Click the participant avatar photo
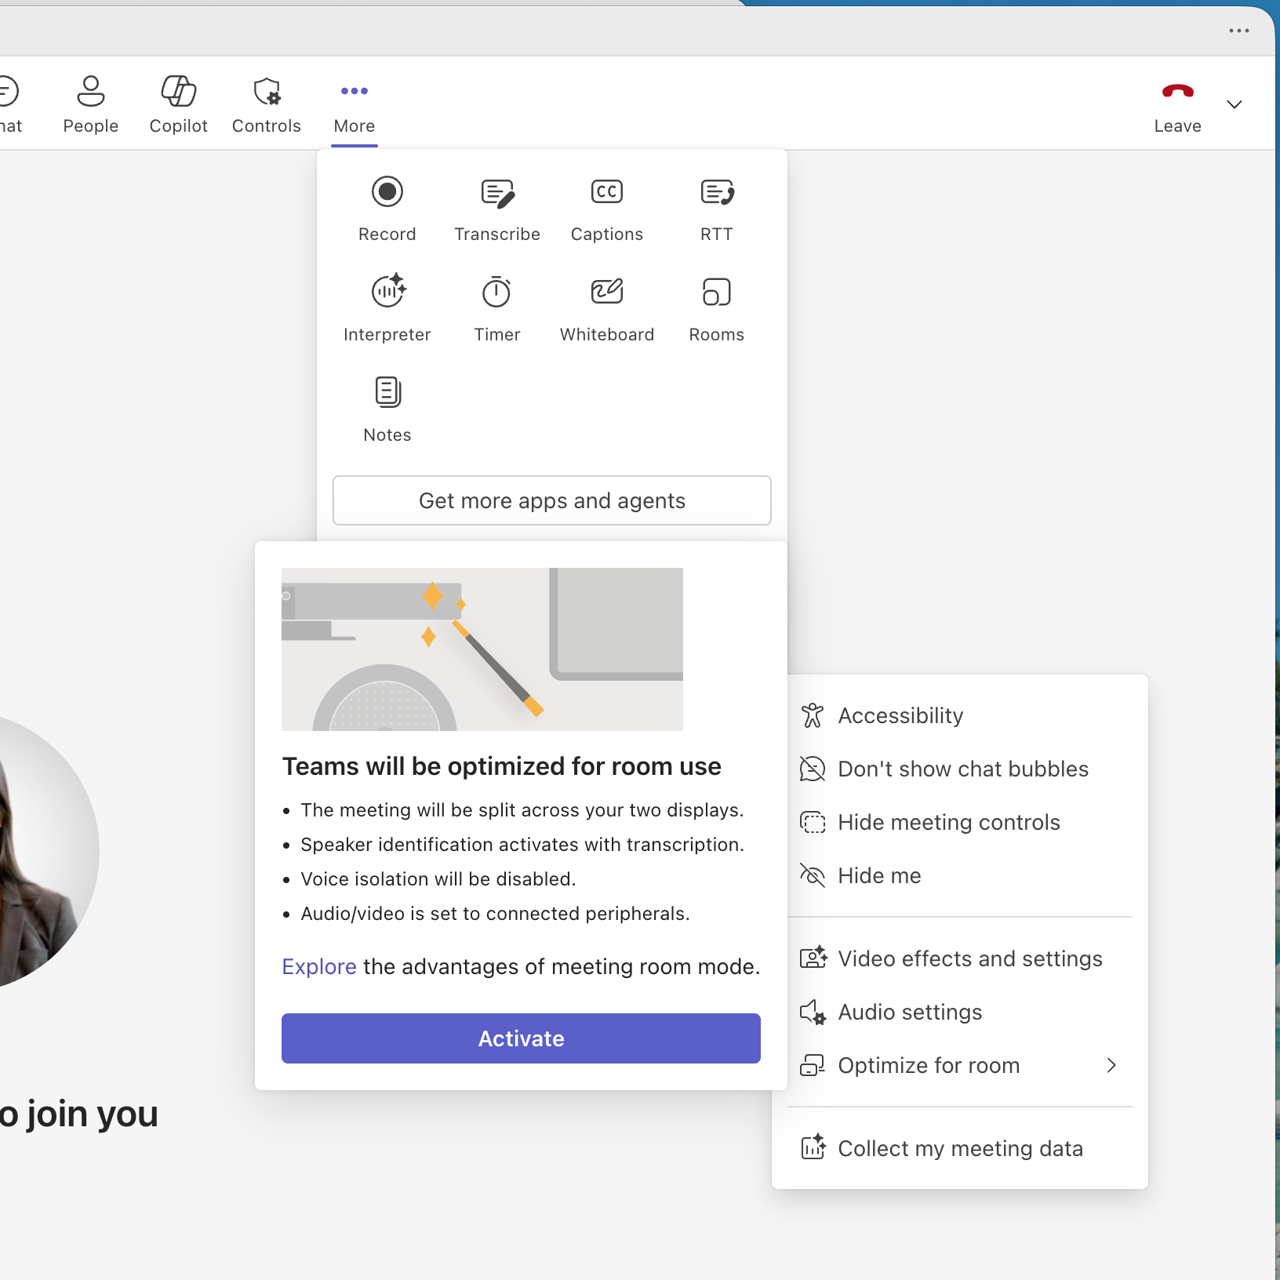The width and height of the screenshot is (1280, 1280). [43, 851]
